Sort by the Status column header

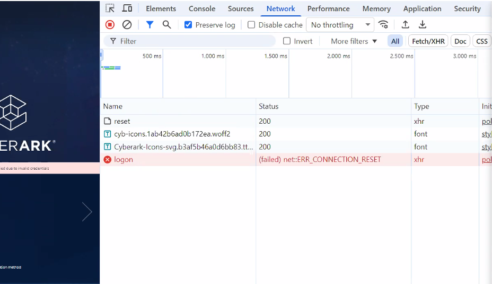coord(333,106)
